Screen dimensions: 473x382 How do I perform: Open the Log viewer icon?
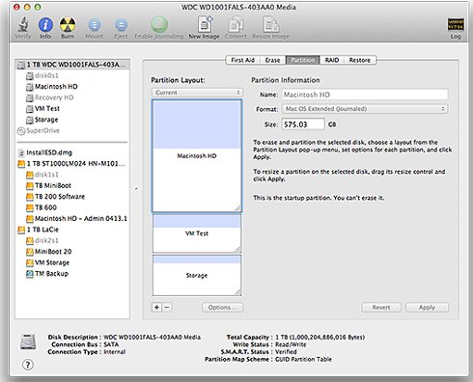(456, 24)
